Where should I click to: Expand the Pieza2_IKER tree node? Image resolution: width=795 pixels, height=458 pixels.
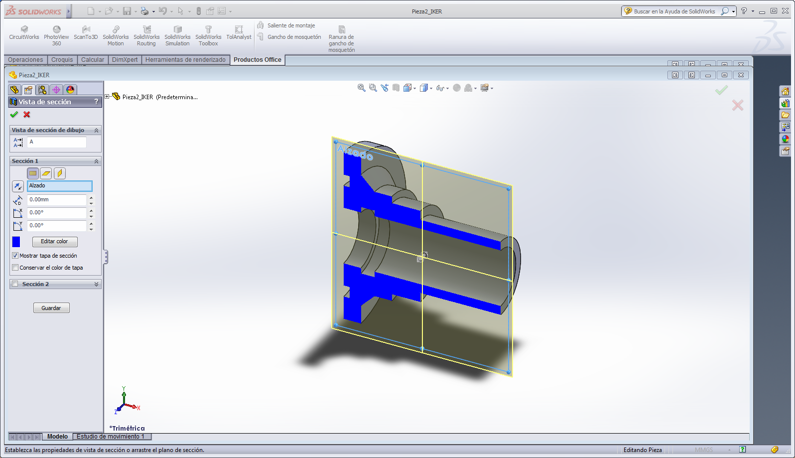[107, 97]
